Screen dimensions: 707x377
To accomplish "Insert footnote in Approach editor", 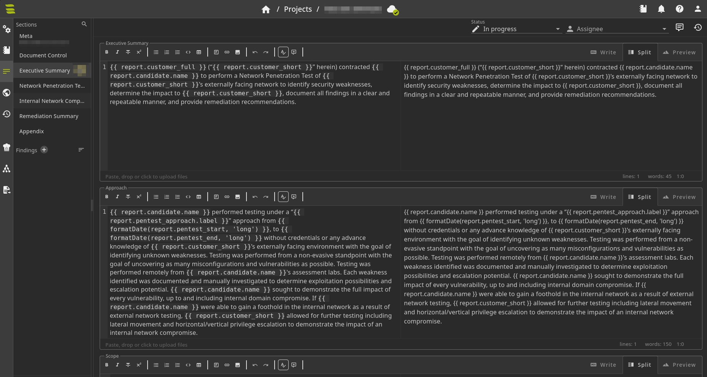I will (216, 197).
